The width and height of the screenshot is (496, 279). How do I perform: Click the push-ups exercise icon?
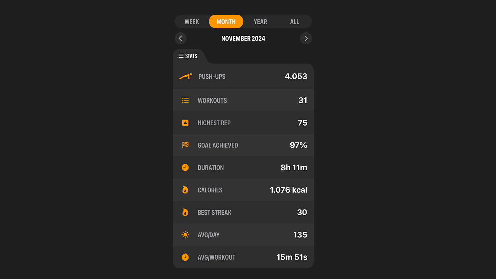click(186, 76)
